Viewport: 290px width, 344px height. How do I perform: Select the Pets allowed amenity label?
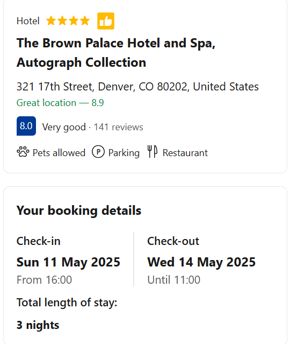[59, 153]
